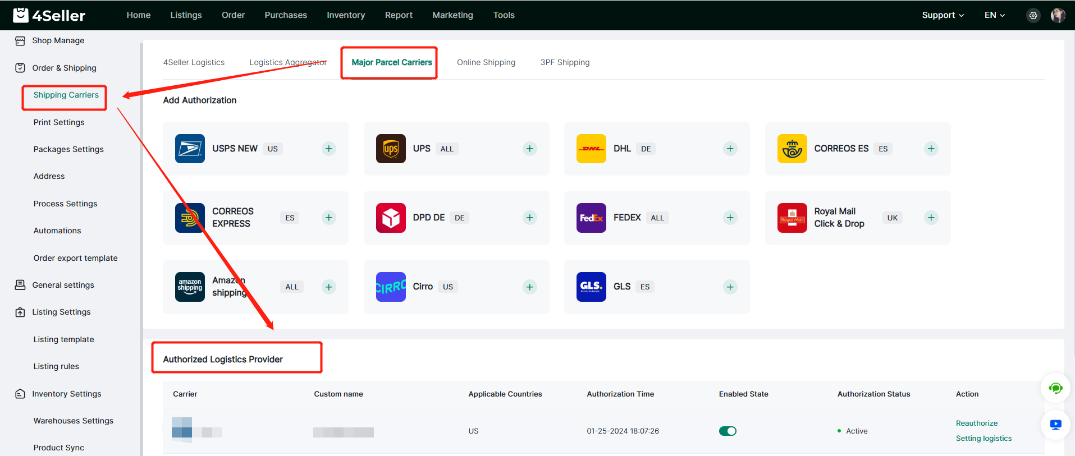Open Address in sidebar
1075x456 pixels.
49,176
